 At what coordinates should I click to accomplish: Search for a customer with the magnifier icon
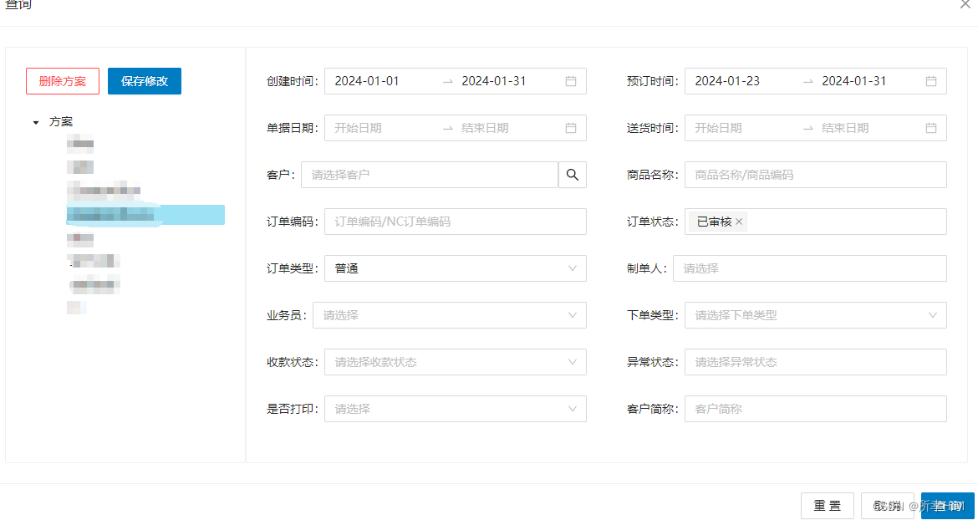pos(572,175)
